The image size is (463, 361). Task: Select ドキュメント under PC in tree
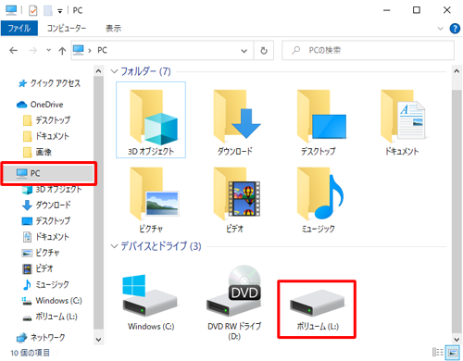click(45, 237)
